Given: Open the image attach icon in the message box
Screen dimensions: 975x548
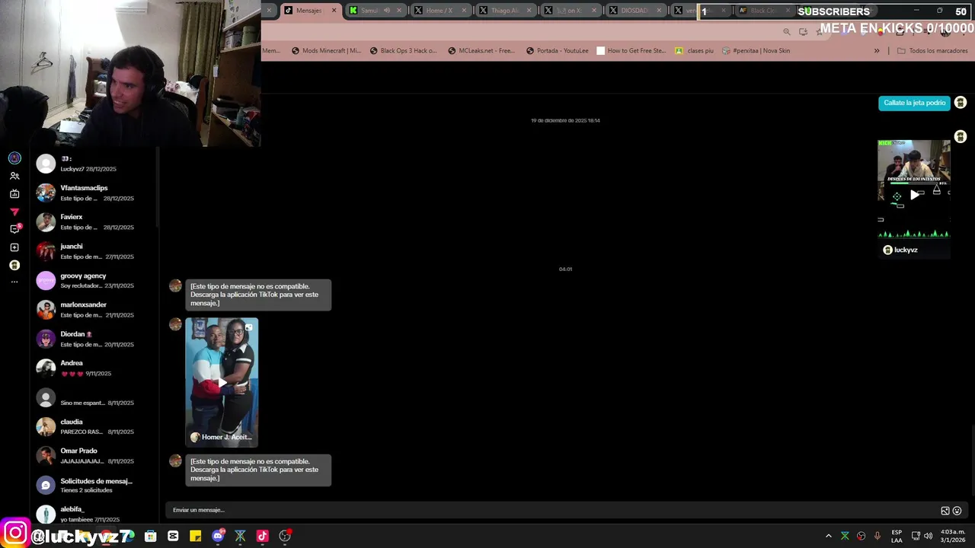Looking at the screenshot, I should click(x=945, y=511).
